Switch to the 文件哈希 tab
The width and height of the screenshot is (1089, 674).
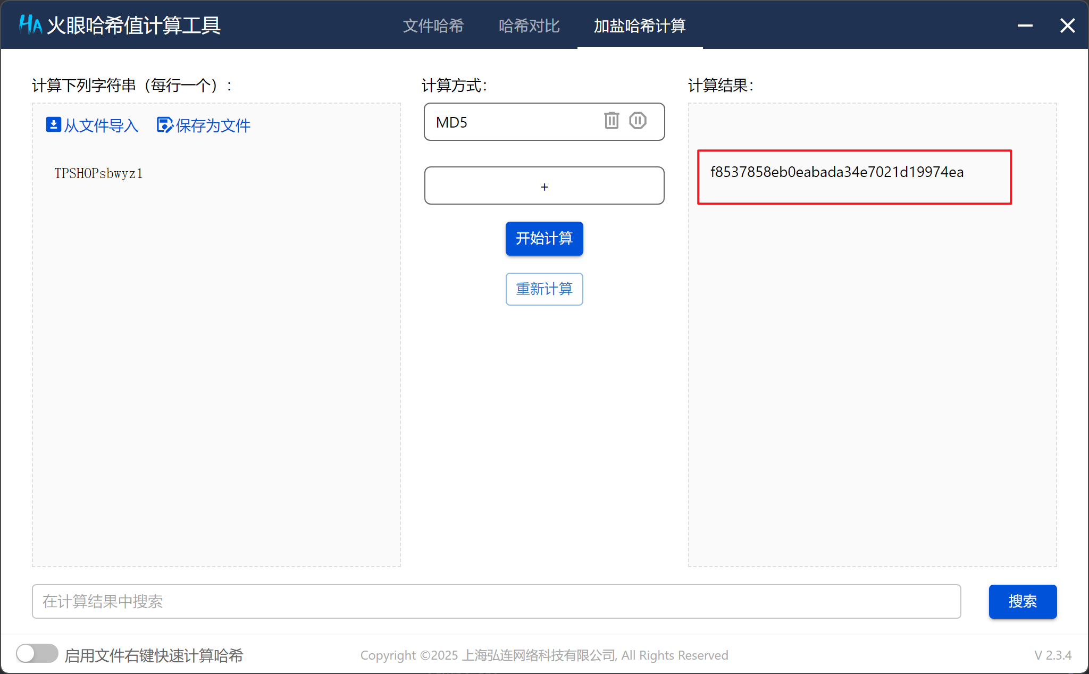tap(433, 26)
